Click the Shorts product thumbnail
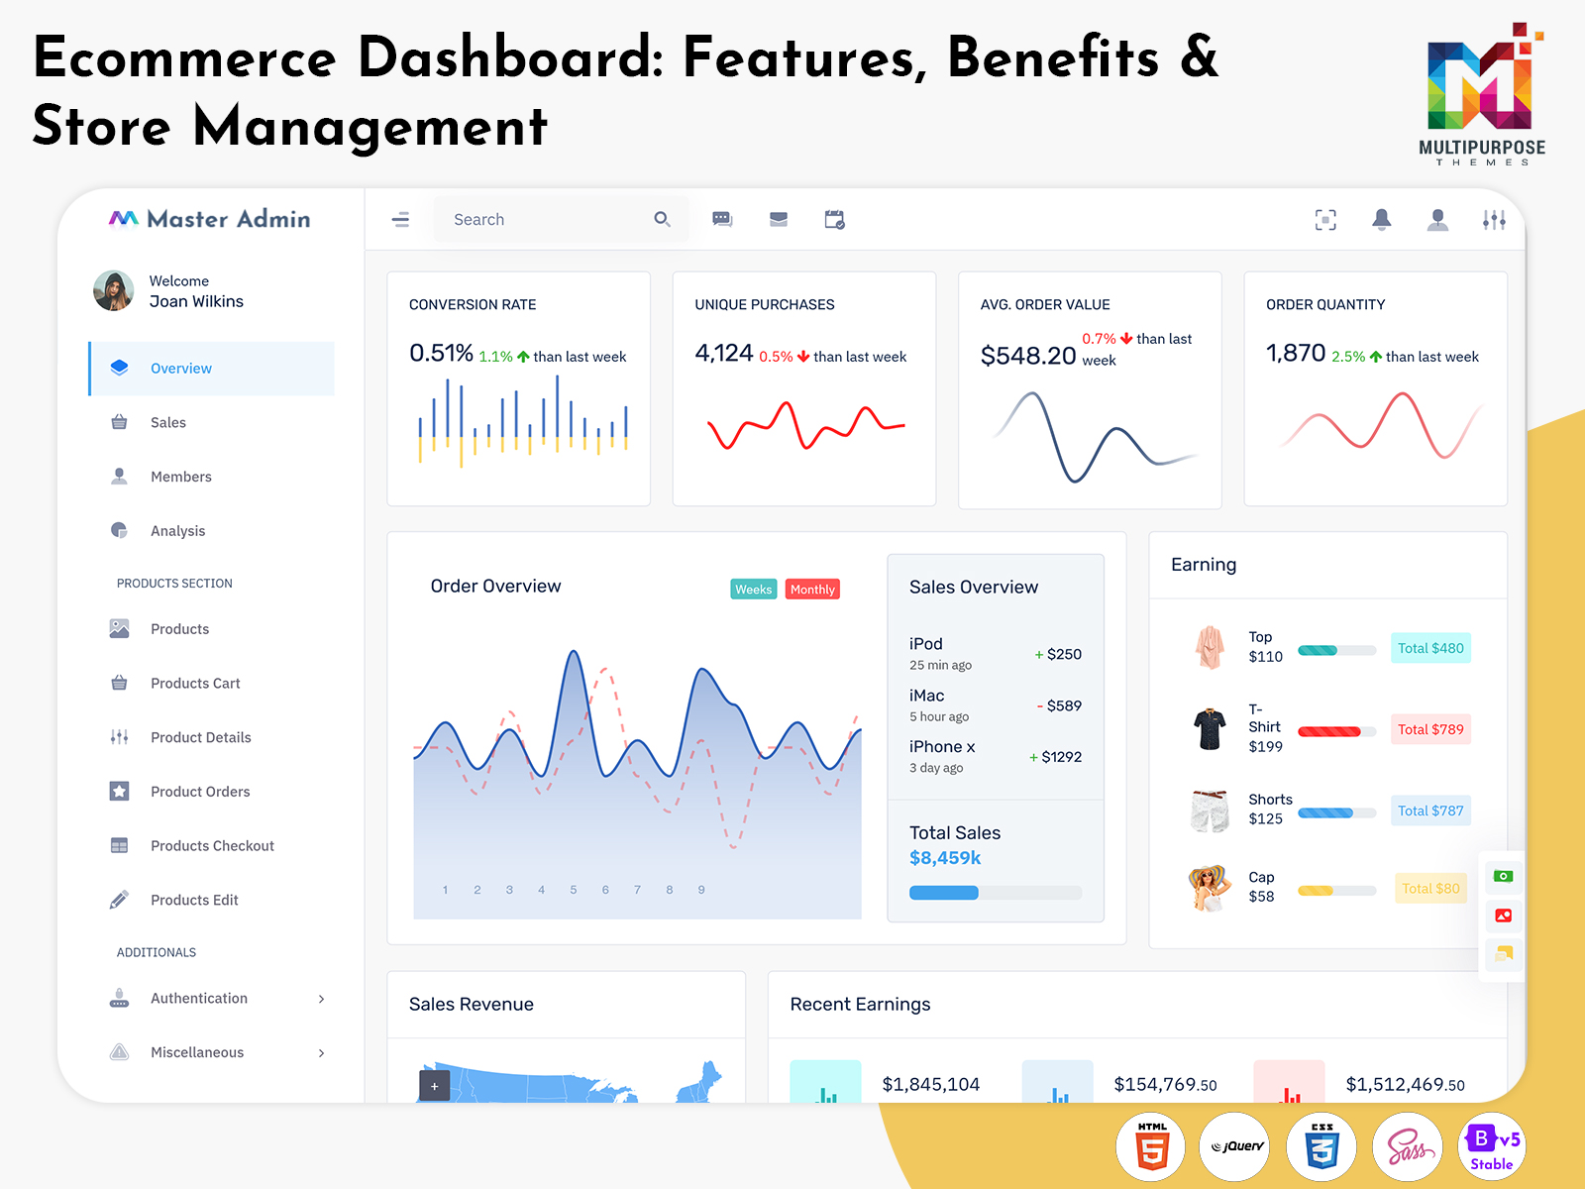This screenshot has height=1189, width=1585. pos(1210,810)
